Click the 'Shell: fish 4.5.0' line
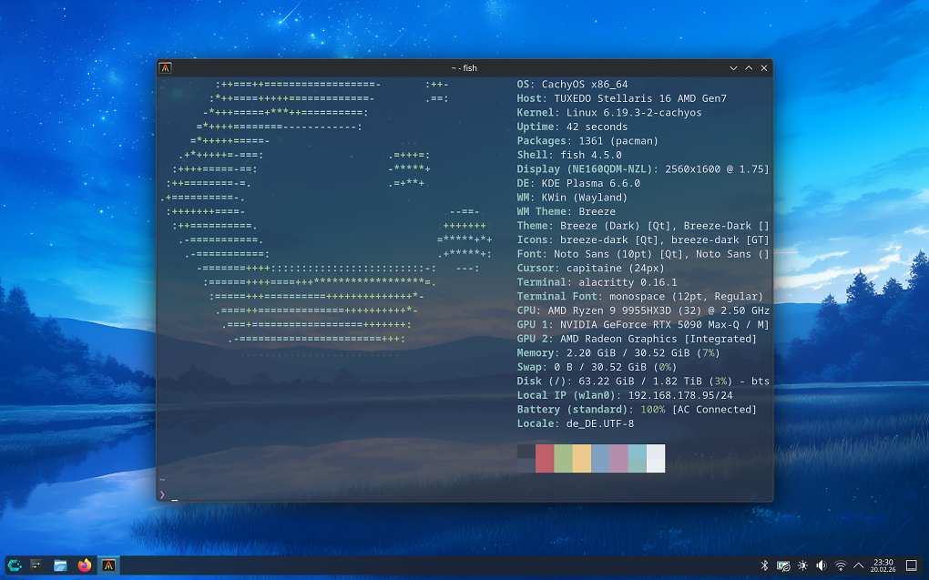The width and height of the screenshot is (929, 580). point(569,155)
